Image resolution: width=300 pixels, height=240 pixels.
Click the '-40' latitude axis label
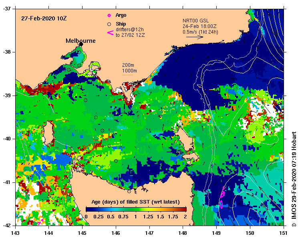(x=6, y=139)
